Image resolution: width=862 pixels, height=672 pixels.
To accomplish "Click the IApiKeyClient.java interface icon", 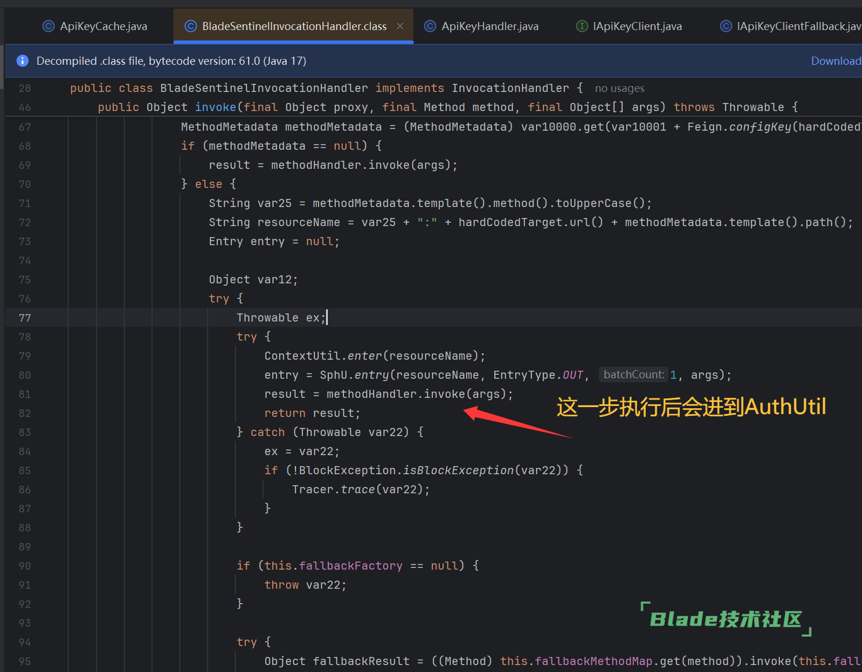I will (582, 26).
